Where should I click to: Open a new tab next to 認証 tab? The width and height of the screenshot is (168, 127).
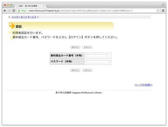[49, 6]
